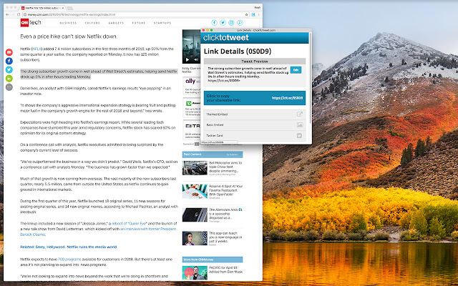The image size is (458, 286).
Task: Share article via Twitter sidebar icon
Action: (x=9, y=70)
